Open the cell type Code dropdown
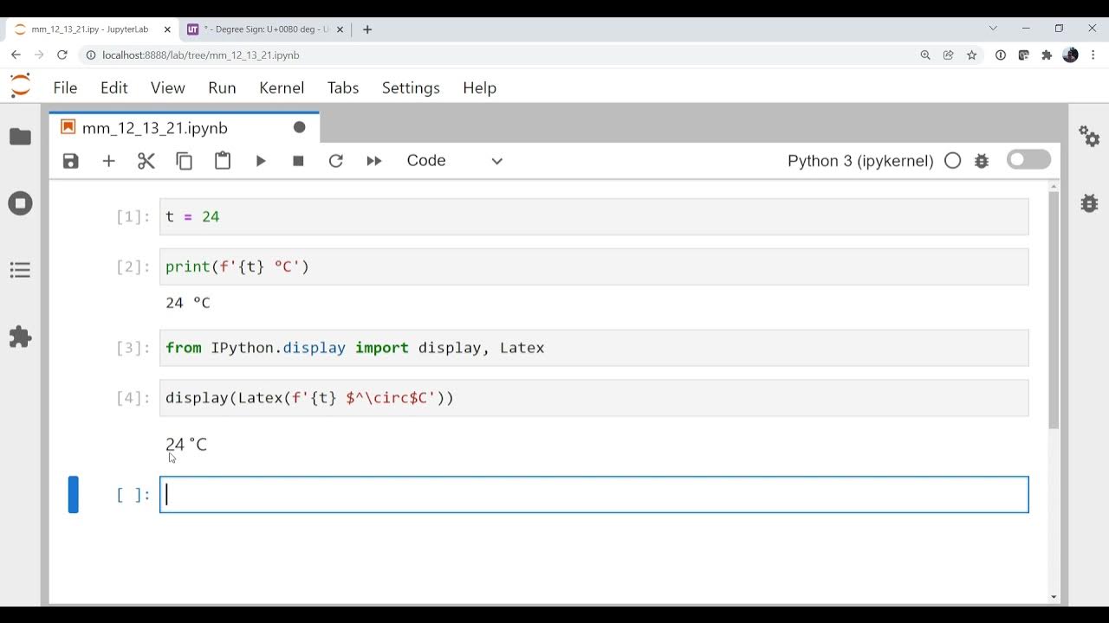Screen dimensions: 1109x623 455,161
